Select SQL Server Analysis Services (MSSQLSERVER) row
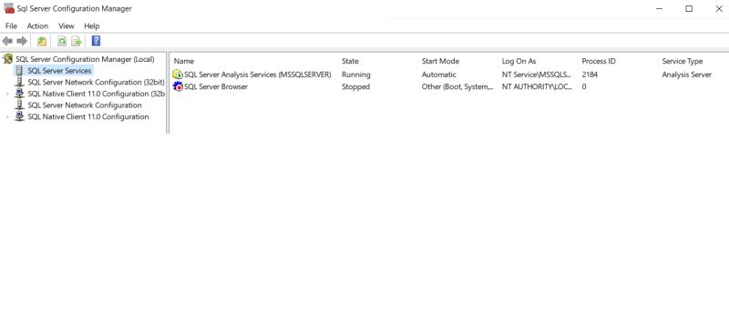Screen dimensions: 729x331 pyautogui.click(x=258, y=75)
